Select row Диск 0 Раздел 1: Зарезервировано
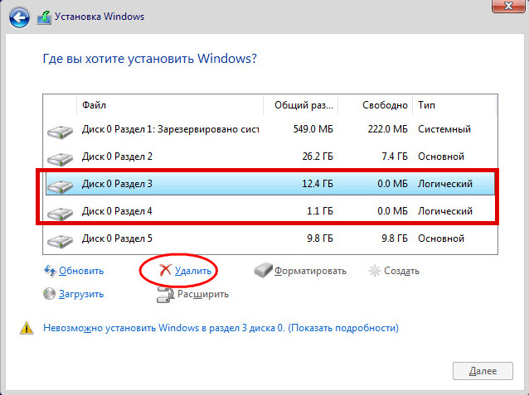 tap(270, 129)
